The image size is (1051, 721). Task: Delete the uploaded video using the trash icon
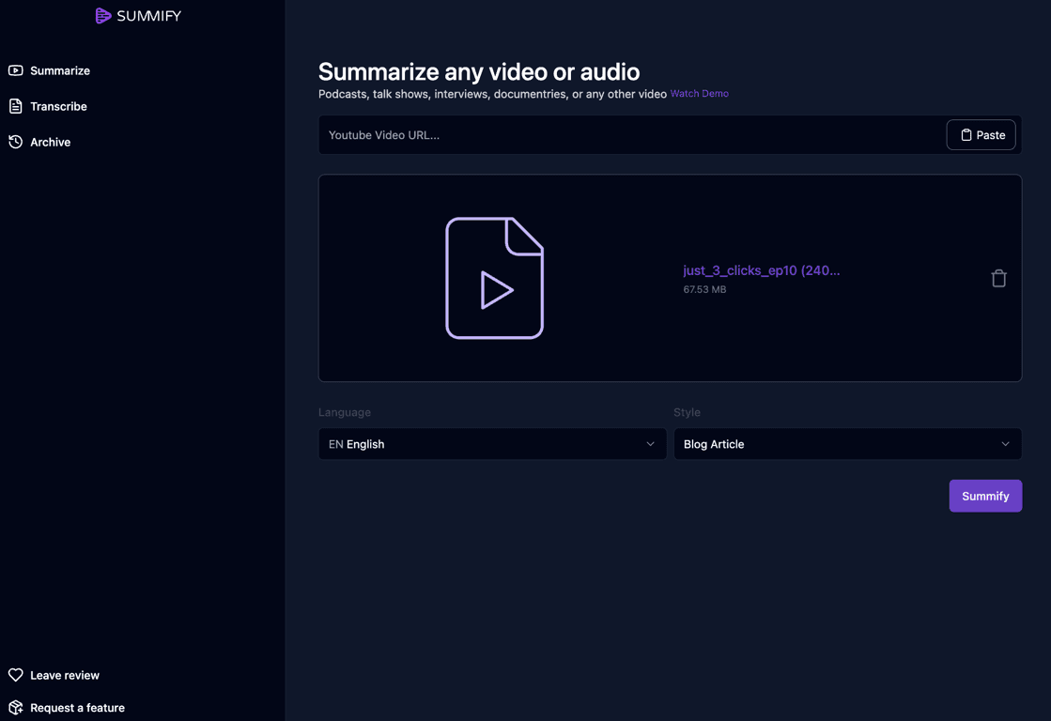(998, 278)
